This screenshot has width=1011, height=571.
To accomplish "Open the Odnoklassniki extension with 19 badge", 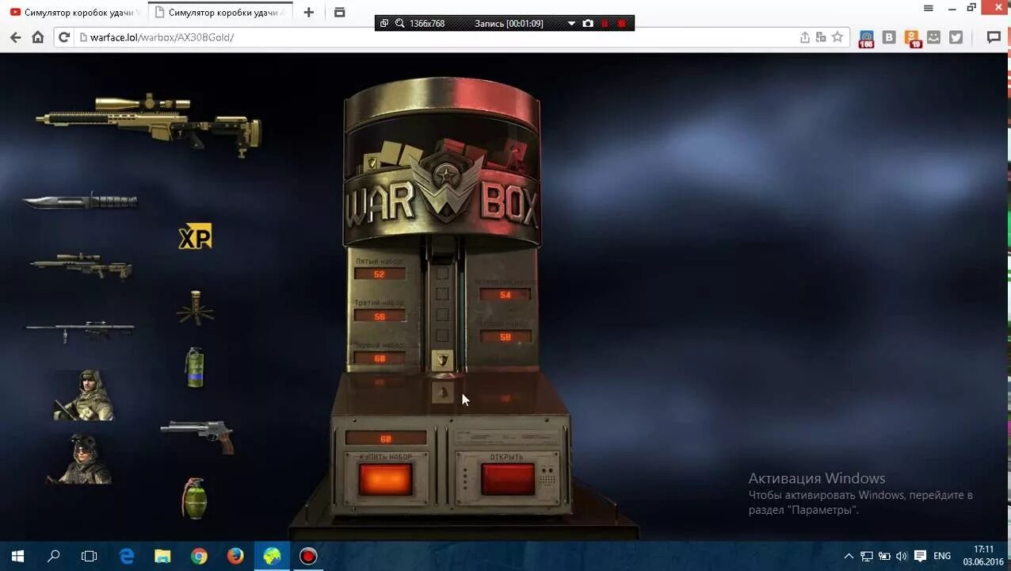I will (912, 38).
